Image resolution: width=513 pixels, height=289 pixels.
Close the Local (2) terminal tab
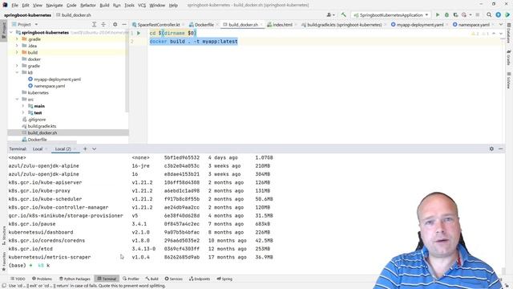pyautogui.click(x=75, y=149)
